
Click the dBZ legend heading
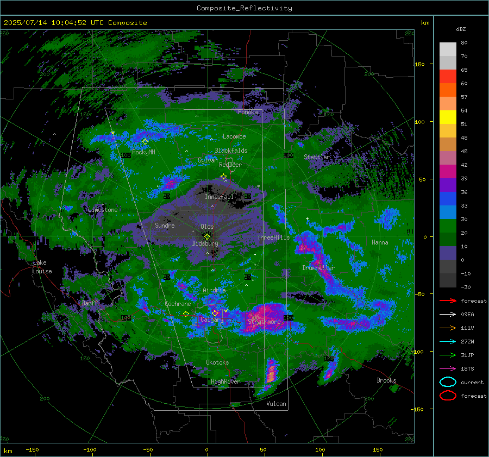click(461, 29)
